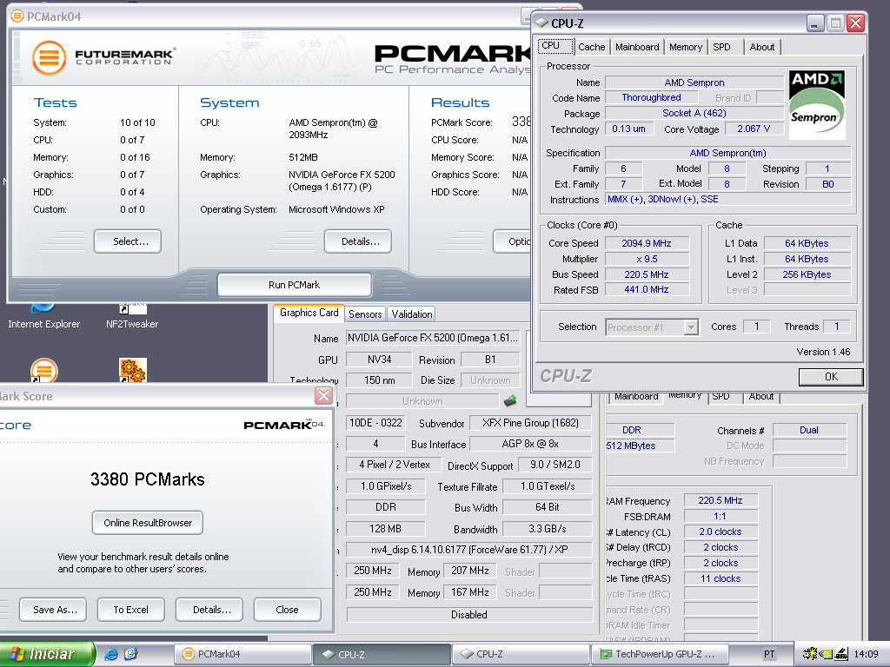The width and height of the screenshot is (890, 667).
Task: Click the Mainboard tab in rear CPU-Z
Action: click(636, 396)
